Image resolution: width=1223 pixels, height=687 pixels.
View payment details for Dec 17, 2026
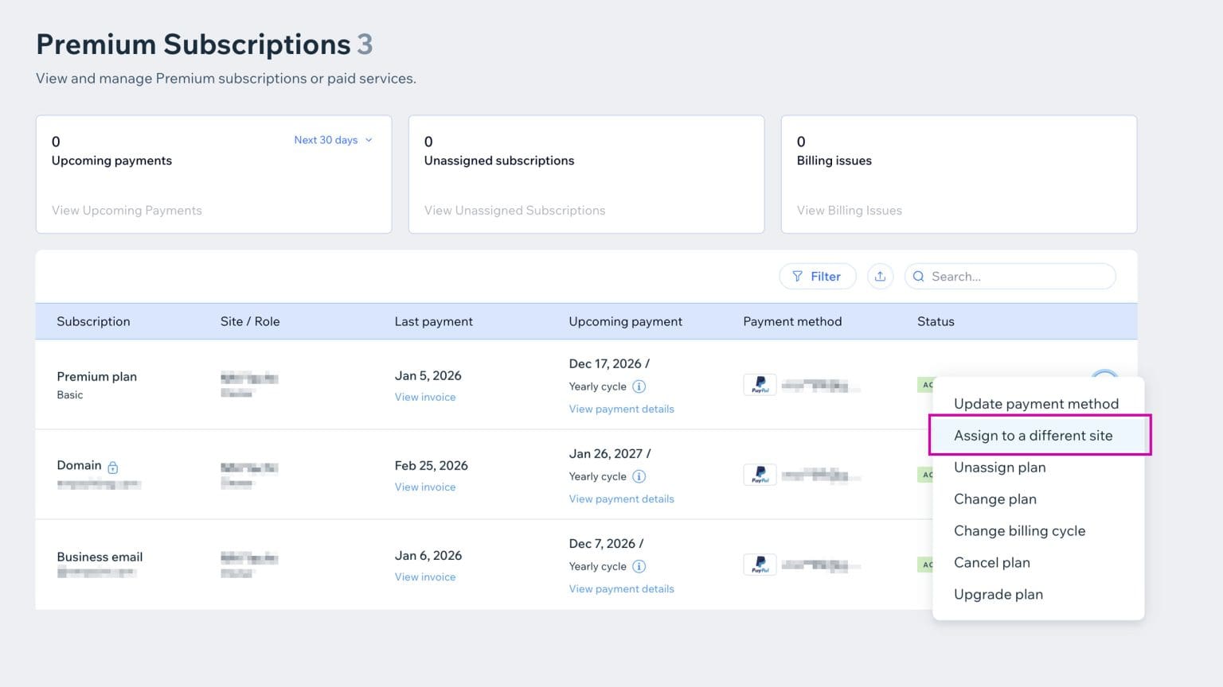click(x=621, y=409)
